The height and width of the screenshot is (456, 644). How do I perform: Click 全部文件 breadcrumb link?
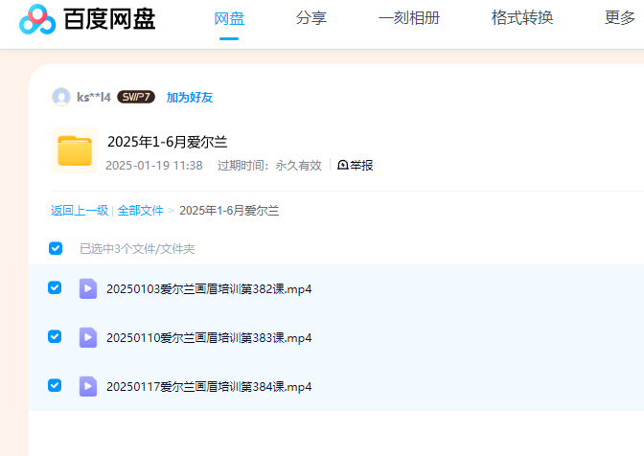pyautogui.click(x=140, y=211)
